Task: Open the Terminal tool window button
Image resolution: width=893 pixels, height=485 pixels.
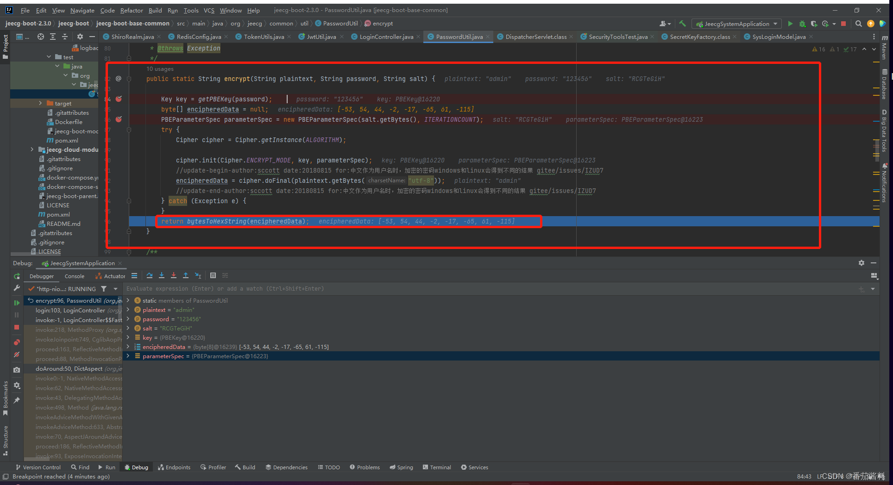Action: 437,467
